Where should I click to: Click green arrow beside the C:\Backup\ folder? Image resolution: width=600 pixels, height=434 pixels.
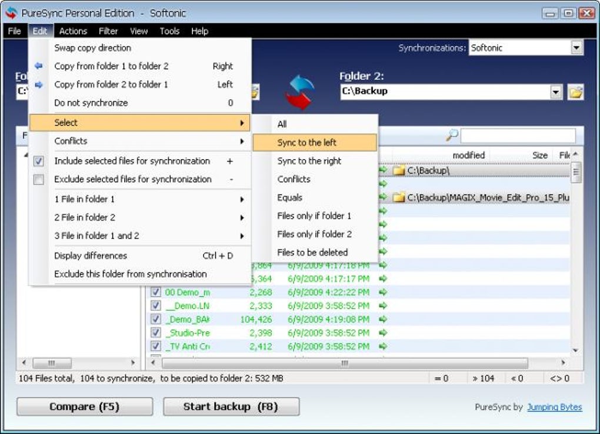point(383,170)
